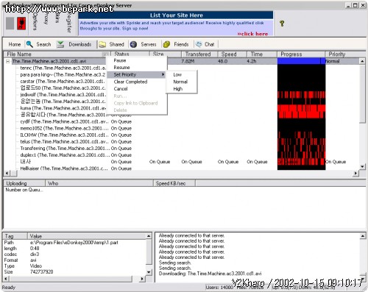Viewport: 368px width, 292px height.
Task: Click the 'Number on Queu..' upload row
Action: 24,190
